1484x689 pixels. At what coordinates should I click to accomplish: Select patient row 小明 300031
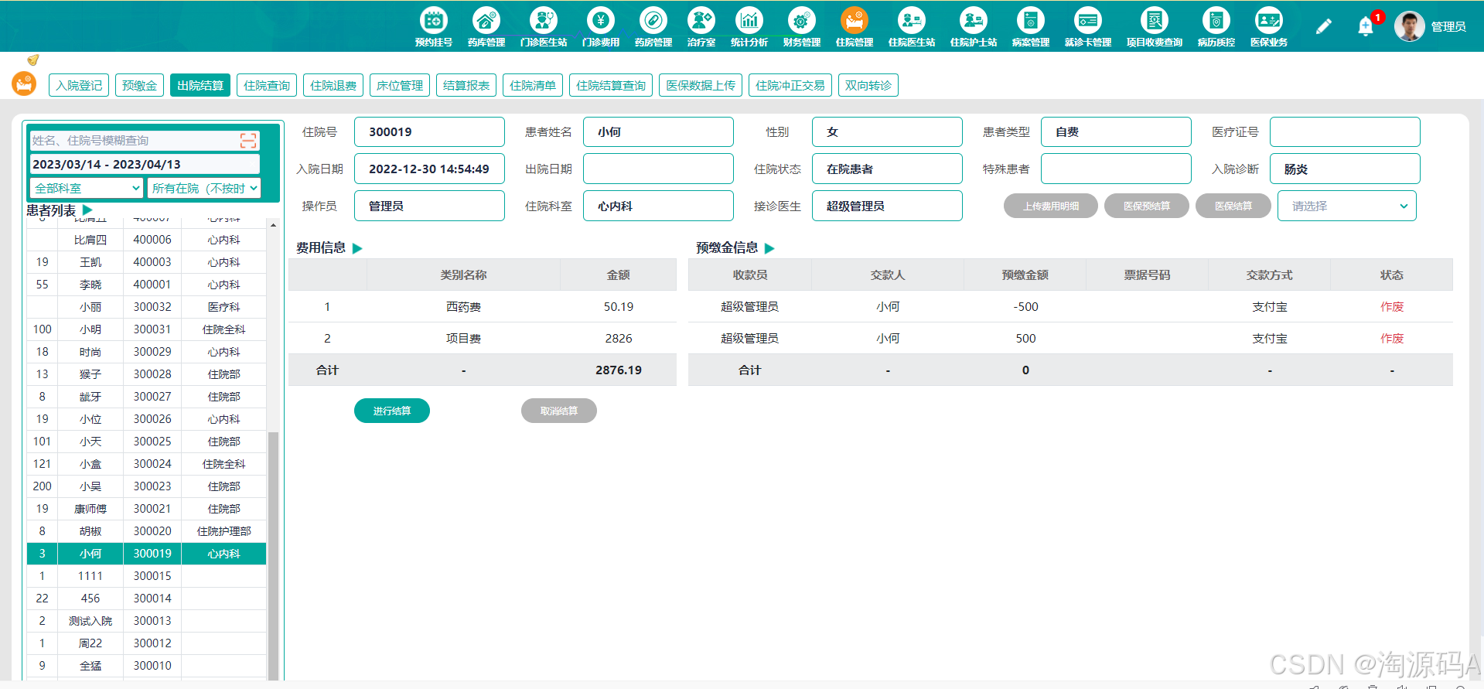[147, 329]
